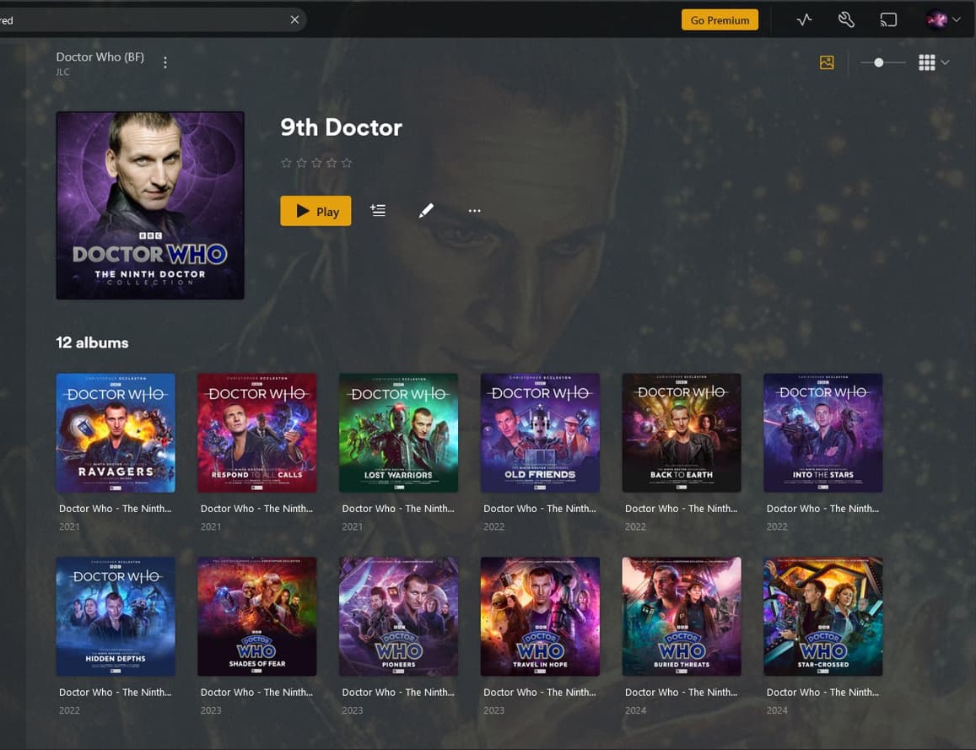Open the Lost Warriors album cover
This screenshot has width=976, height=750.
click(398, 433)
